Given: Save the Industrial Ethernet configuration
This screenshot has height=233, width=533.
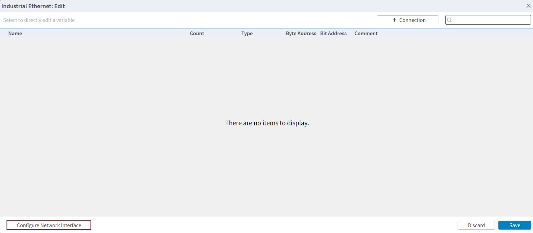Looking at the screenshot, I should [x=514, y=225].
